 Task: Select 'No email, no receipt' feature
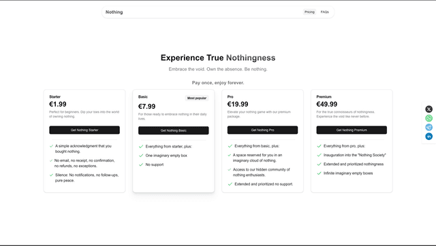pos(84,163)
